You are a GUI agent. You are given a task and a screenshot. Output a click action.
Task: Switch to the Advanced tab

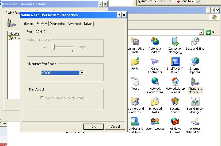point(74,24)
